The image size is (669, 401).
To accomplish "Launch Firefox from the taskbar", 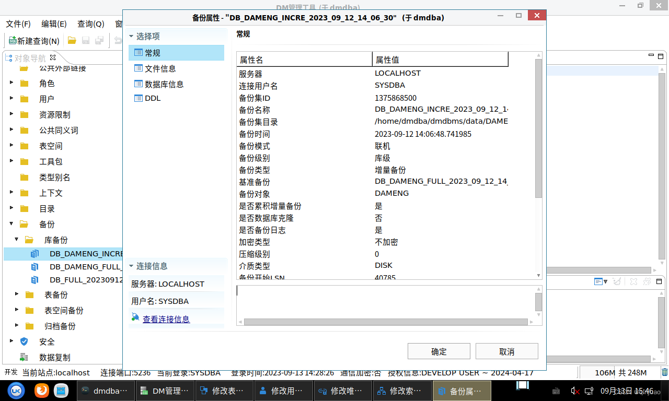I will [x=41, y=391].
